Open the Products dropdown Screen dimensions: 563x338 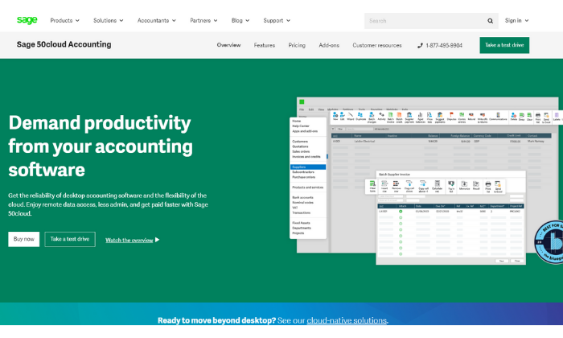(x=65, y=20)
